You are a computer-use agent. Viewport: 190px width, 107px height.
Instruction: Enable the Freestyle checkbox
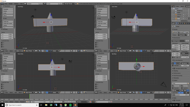click(174, 100)
